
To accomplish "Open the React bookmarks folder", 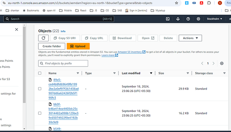I will coord(81,11).
